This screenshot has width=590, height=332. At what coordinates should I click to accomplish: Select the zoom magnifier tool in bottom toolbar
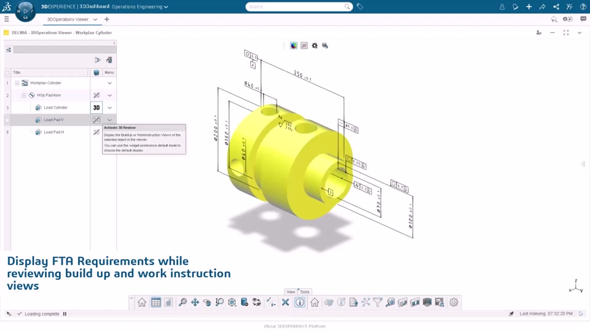pos(183,302)
